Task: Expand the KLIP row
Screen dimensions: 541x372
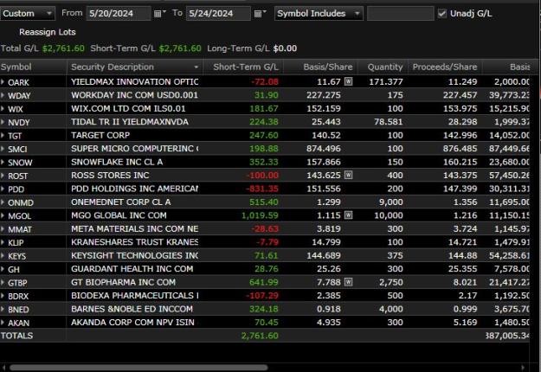Action: coord(3,242)
